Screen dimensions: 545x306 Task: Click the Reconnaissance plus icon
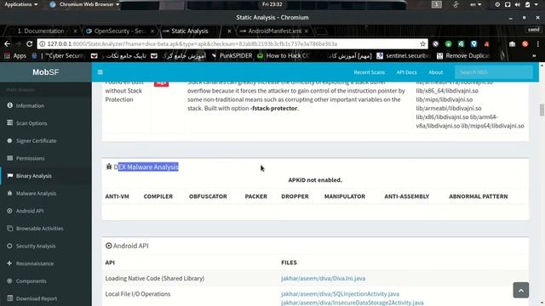tap(9, 263)
